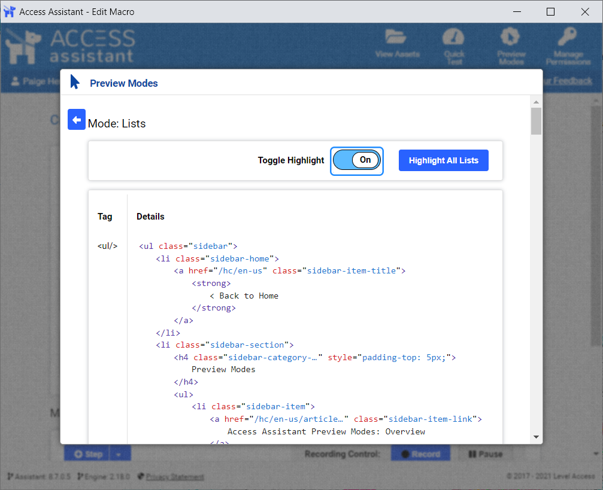Click the user profile name in header

(x=35, y=81)
